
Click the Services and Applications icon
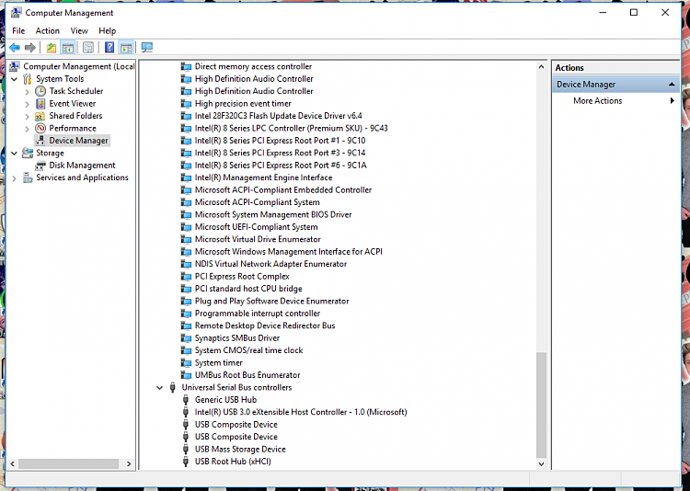point(28,177)
